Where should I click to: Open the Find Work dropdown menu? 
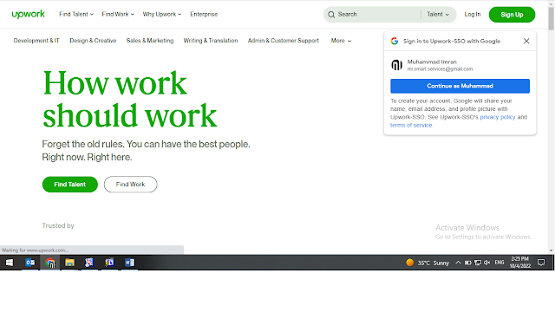(x=118, y=14)
